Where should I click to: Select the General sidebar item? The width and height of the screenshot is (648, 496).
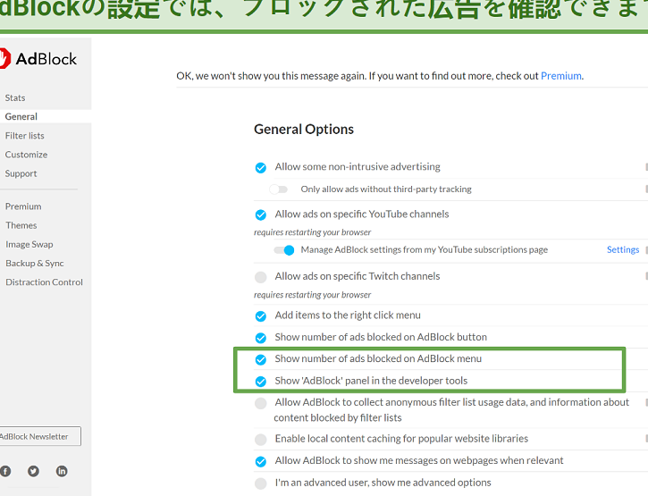click(21, 116)
